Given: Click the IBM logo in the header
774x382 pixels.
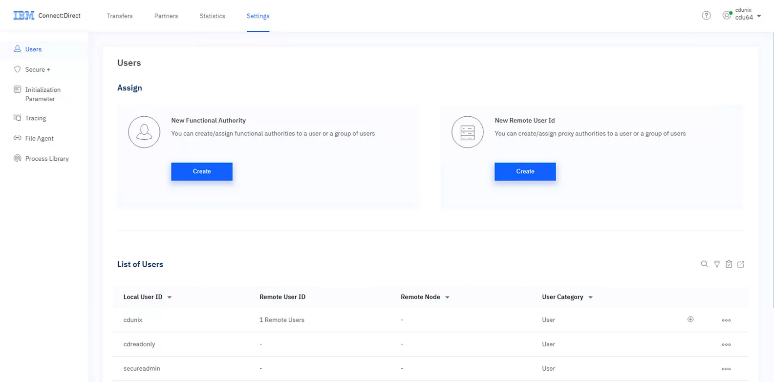Looking at the screenshot, I should [x=24, y=16].
